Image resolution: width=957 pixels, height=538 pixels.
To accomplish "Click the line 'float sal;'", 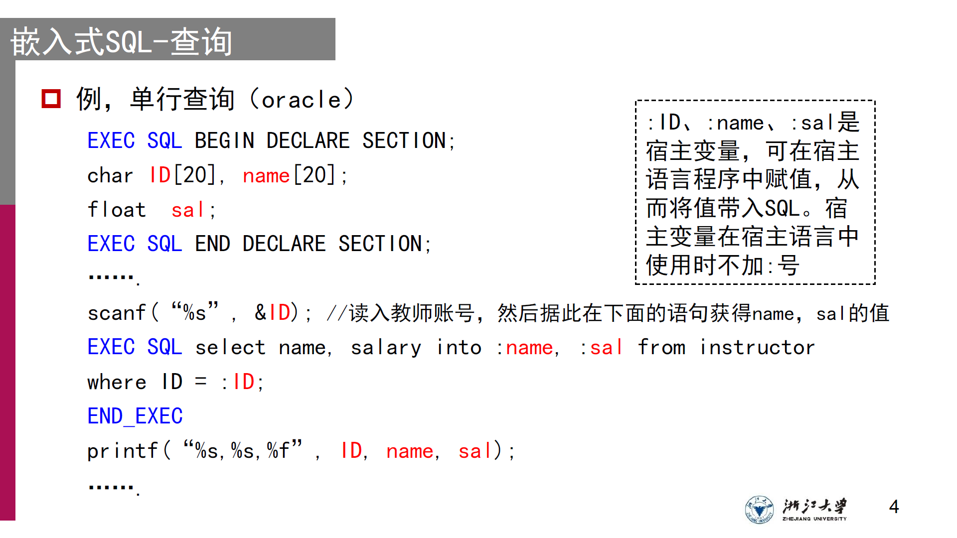I will click(x=152, y=210).
